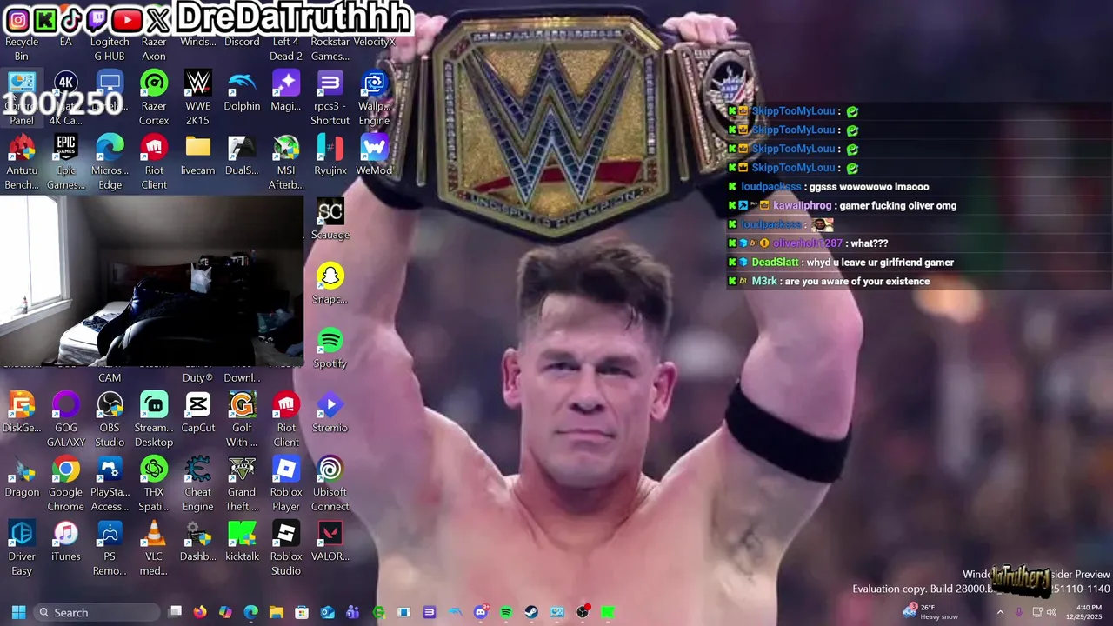Open the volume control in system tray

click(x=1052, y=612)
